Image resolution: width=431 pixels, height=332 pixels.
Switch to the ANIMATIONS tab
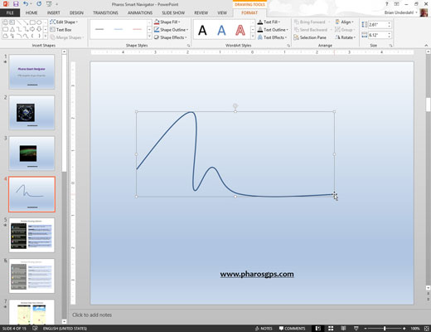[140, 12]
